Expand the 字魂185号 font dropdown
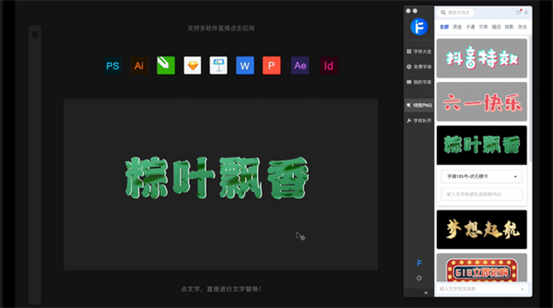This screenshot has width=553, height=308. pyautogui.click(x=482, y=176)
